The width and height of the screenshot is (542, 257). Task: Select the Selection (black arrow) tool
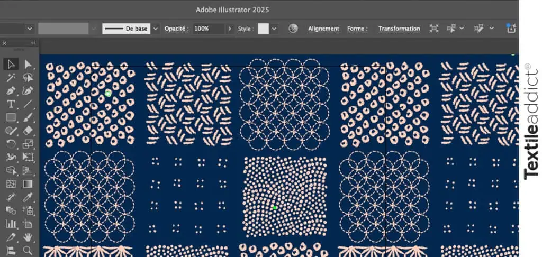pyautogui.click(x=11, y=65)
